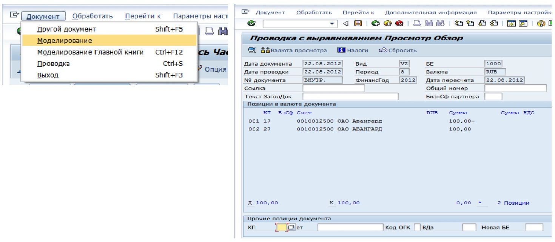Open the search help next to КП field

pos(291,227)
